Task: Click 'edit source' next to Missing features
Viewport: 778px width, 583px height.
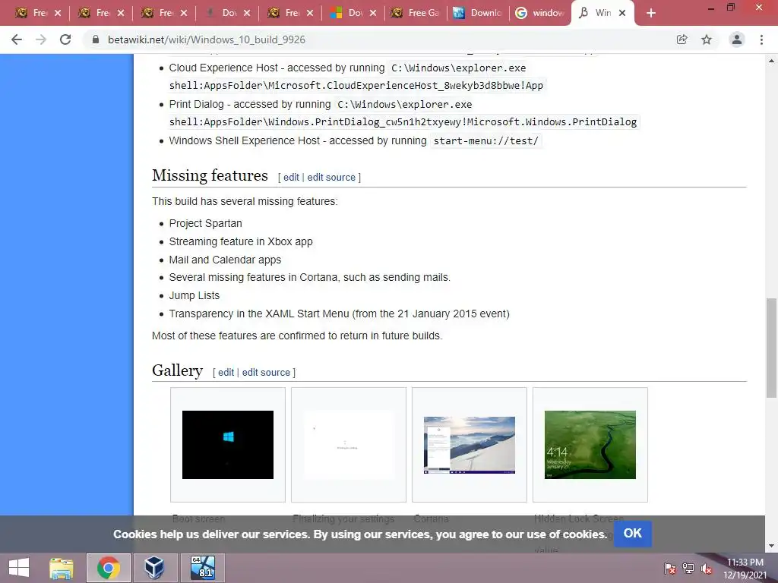Action: click(x=331, y=178)
